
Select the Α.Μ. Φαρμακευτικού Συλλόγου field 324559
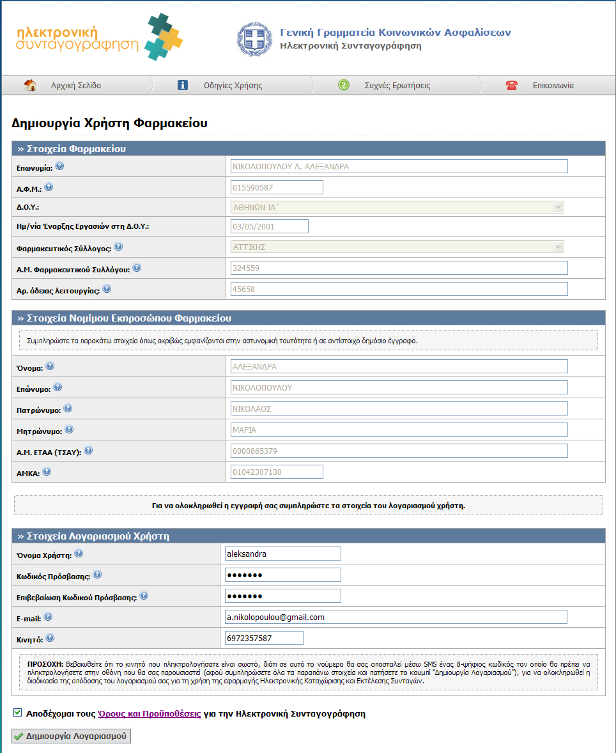tap(399, 268)
